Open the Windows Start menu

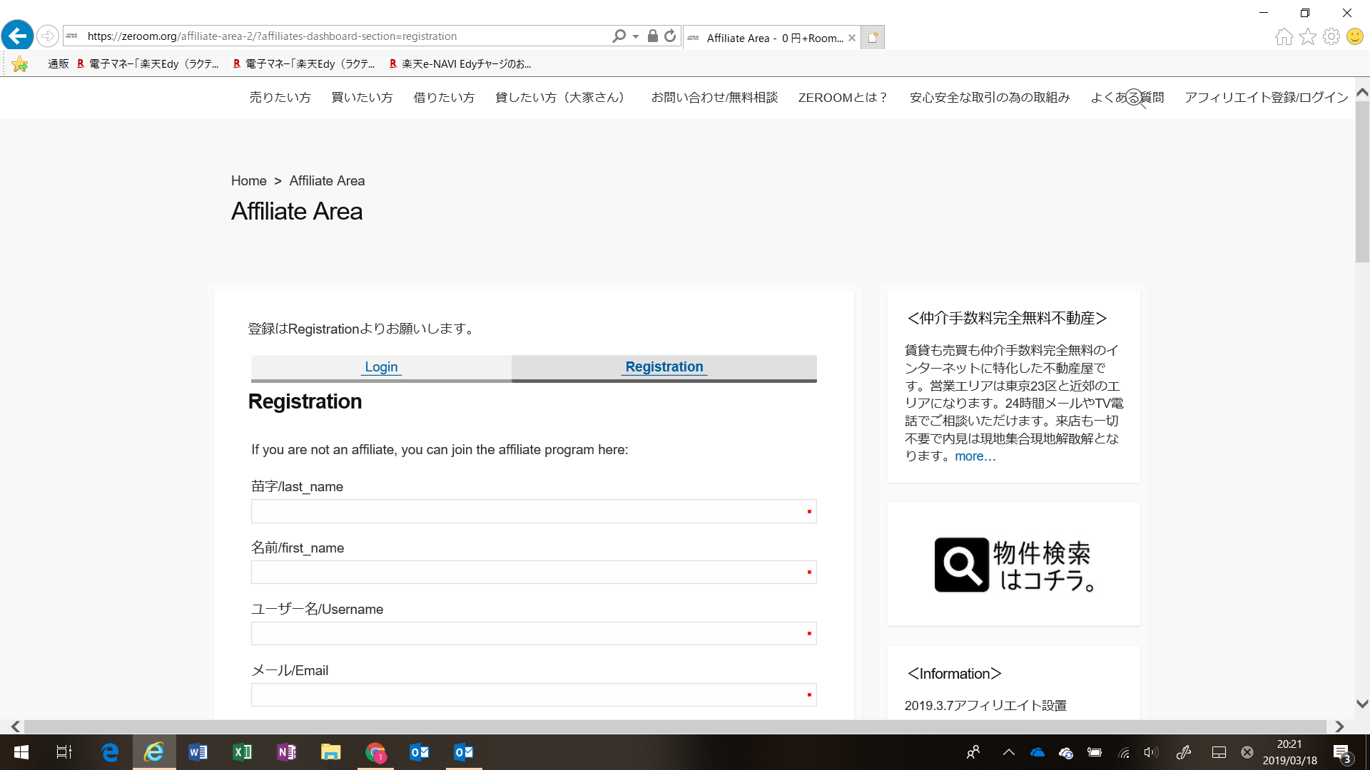(x=21, y=752)
